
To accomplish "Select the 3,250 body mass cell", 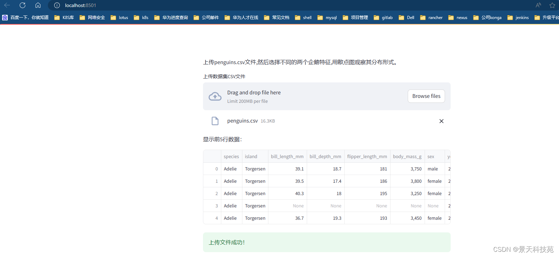I will pyautogui.click(x=407, y=194).
